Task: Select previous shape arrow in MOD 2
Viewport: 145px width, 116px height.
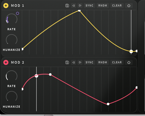Action: [x=74, y=62]
